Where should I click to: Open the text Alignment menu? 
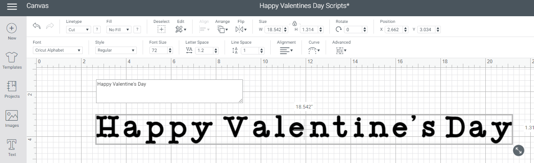(x=286, y=50)
